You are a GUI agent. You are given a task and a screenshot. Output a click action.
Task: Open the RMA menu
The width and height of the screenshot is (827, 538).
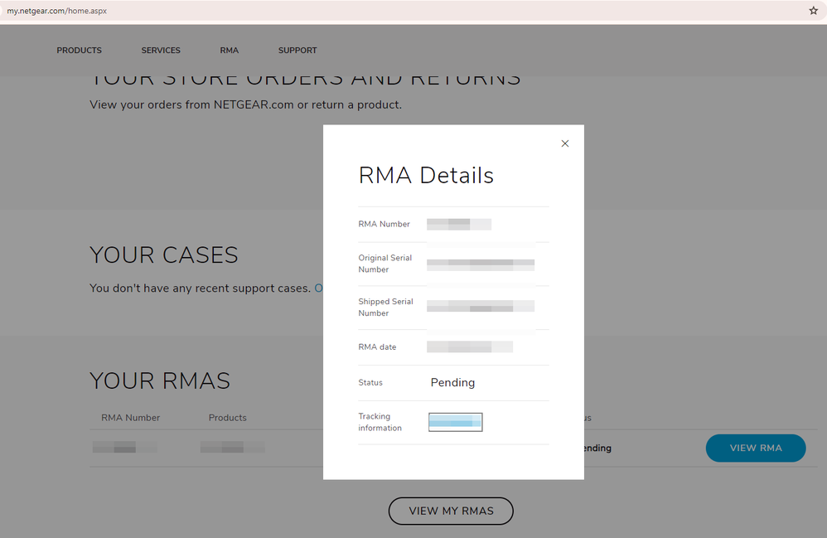coord(229,50)
